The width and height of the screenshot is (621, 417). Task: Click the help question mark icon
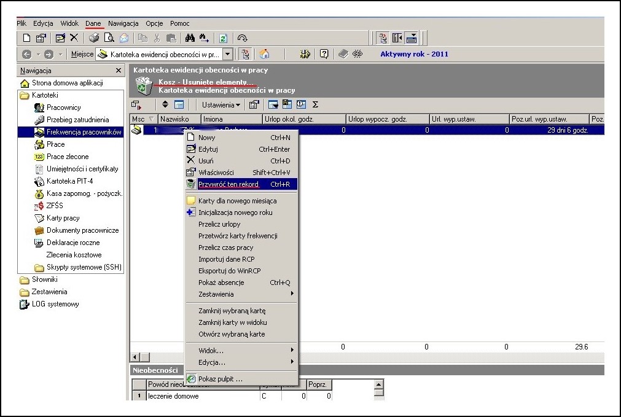324,54
